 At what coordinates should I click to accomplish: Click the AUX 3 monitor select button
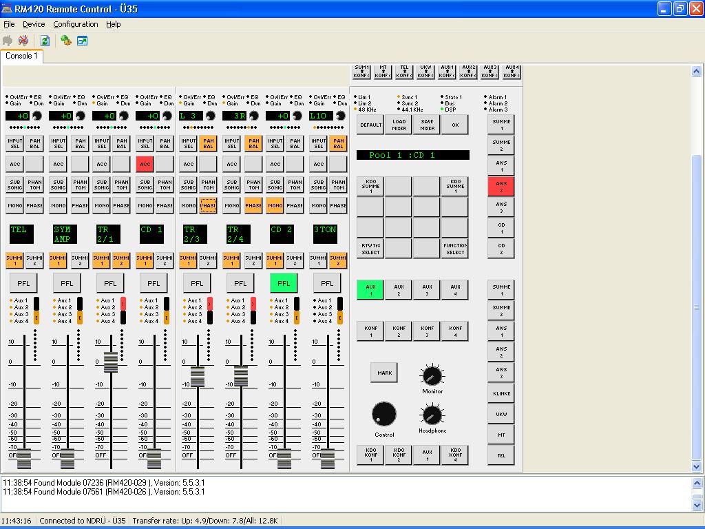427,290
